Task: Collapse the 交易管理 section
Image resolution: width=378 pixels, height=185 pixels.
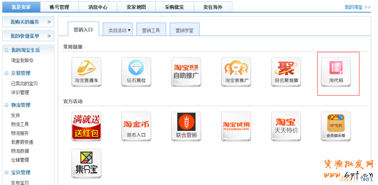Action: (7, 73)
